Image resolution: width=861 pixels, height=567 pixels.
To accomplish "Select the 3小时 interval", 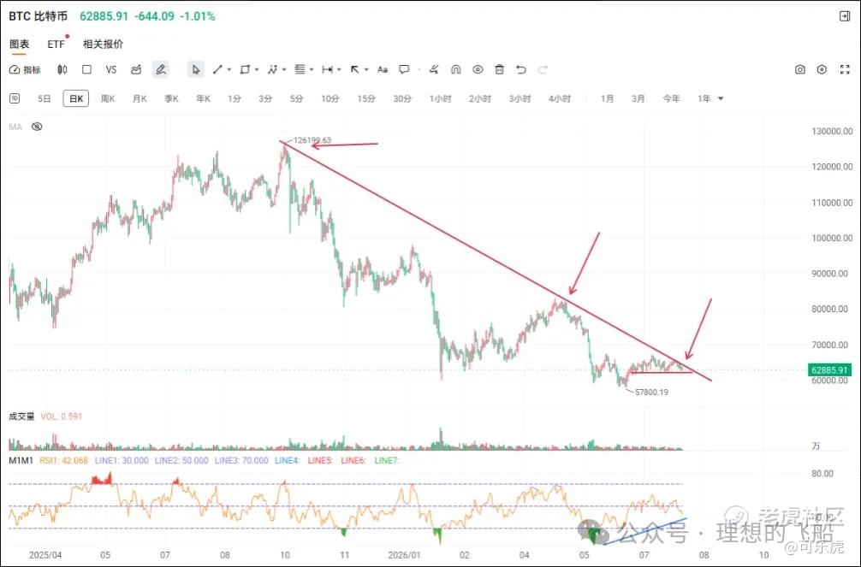I will click(x=520, y=99).
